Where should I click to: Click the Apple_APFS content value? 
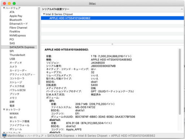click(x=74, y=130)
